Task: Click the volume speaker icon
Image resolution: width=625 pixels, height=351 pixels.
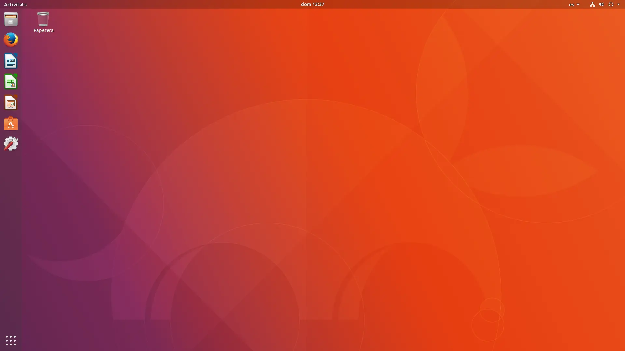Action: click(601, 4)
